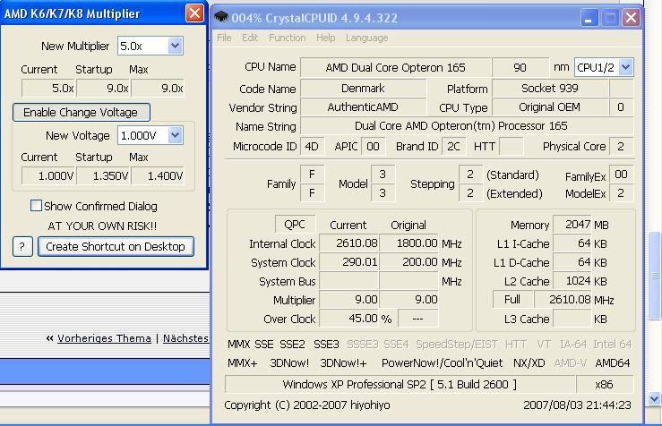Click the Platform field Socket 939
The height and width of the screenshot is (426, 662).
550,88
